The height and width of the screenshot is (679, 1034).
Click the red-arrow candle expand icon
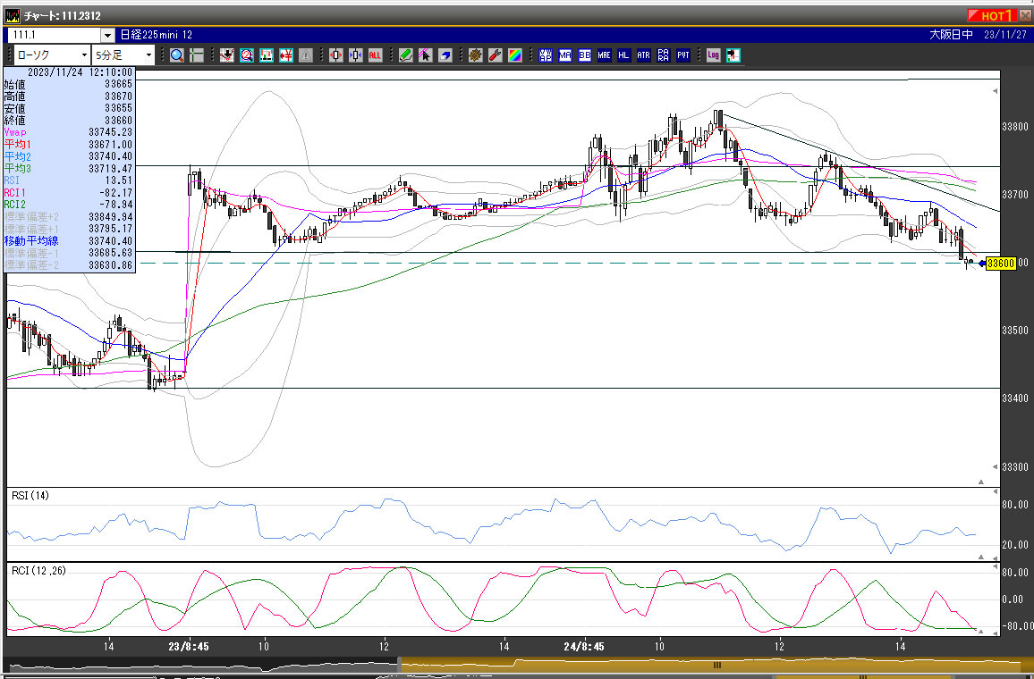coord(335,55)
